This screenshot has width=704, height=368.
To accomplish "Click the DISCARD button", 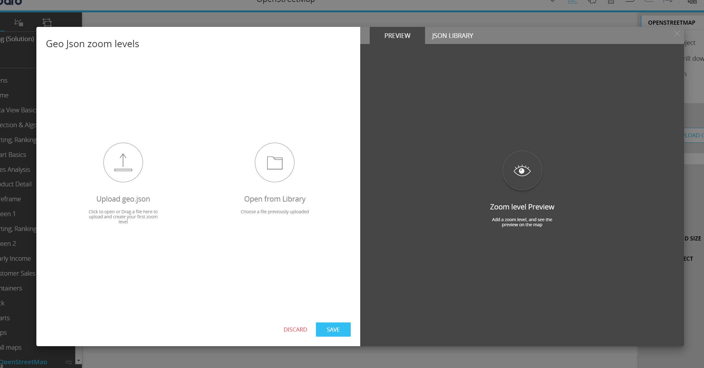I will (295, 329).
